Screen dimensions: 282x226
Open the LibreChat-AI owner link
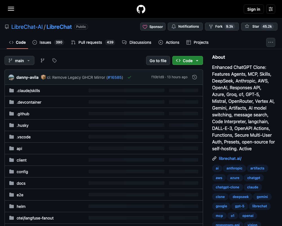[27, 27]
